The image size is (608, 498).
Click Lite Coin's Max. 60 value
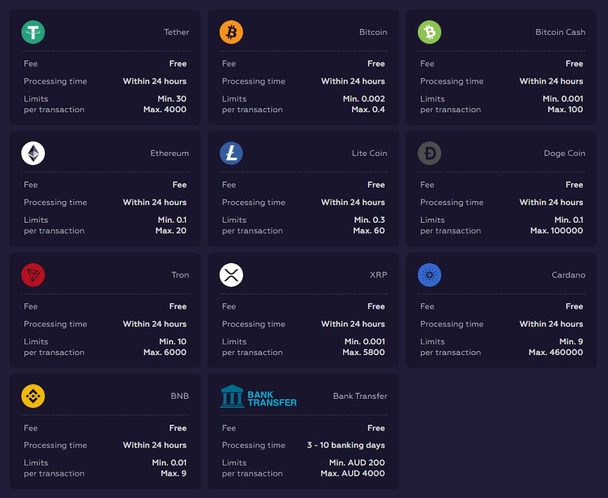(369, 231)
